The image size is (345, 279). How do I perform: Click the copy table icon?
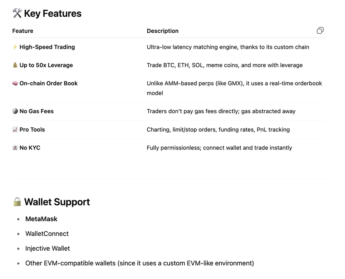coord(320,31)
